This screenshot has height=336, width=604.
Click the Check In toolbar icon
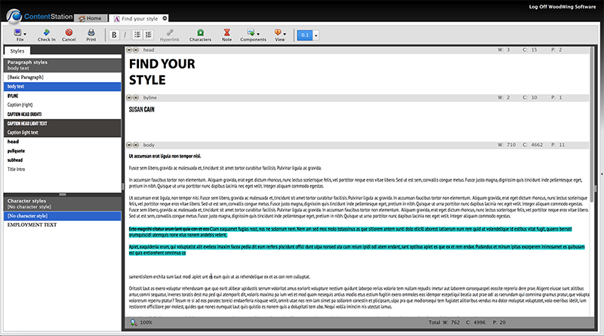coord(46,32)
